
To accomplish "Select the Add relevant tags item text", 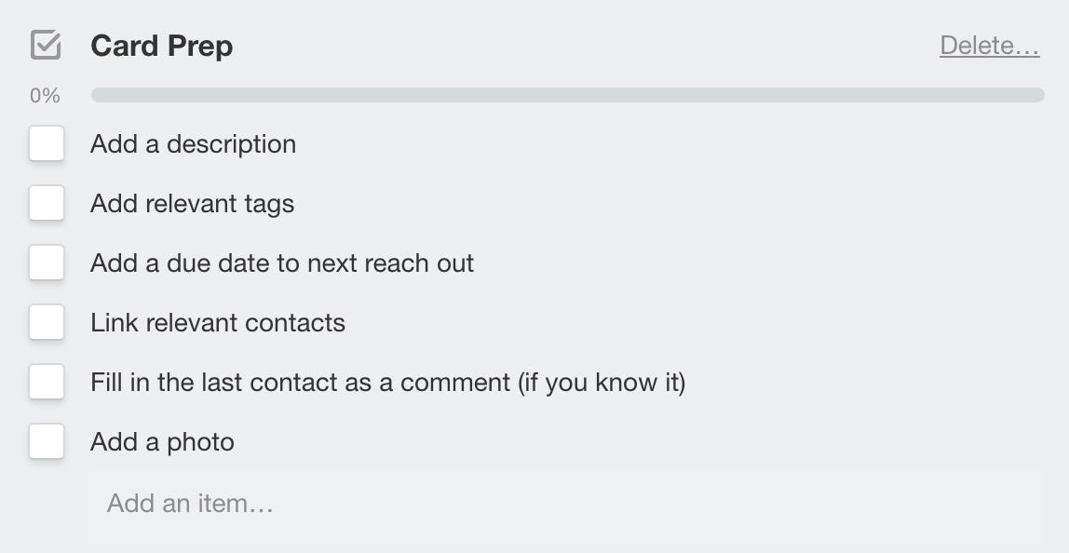I will tap(192, 204).
